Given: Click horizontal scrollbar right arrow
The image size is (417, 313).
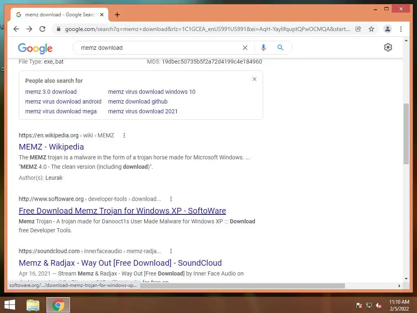Looking at the screenshot, I should point(399,286).
